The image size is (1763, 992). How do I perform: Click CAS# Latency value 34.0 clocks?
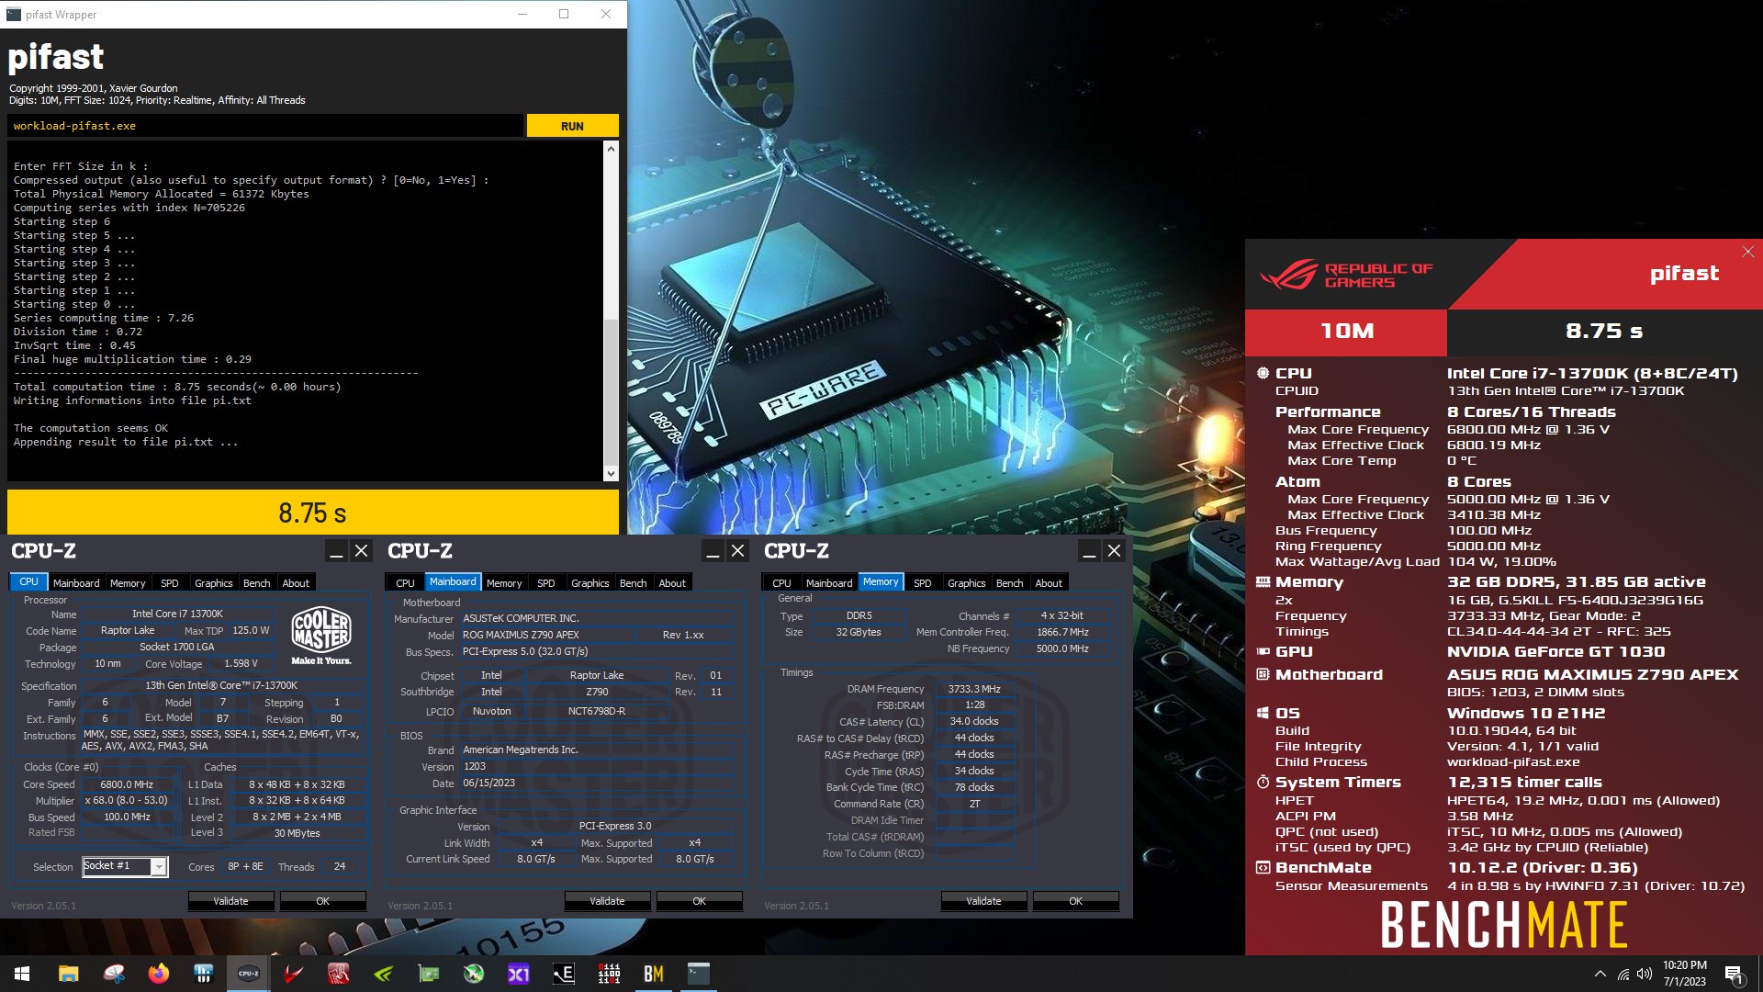(x=974, y=721)
